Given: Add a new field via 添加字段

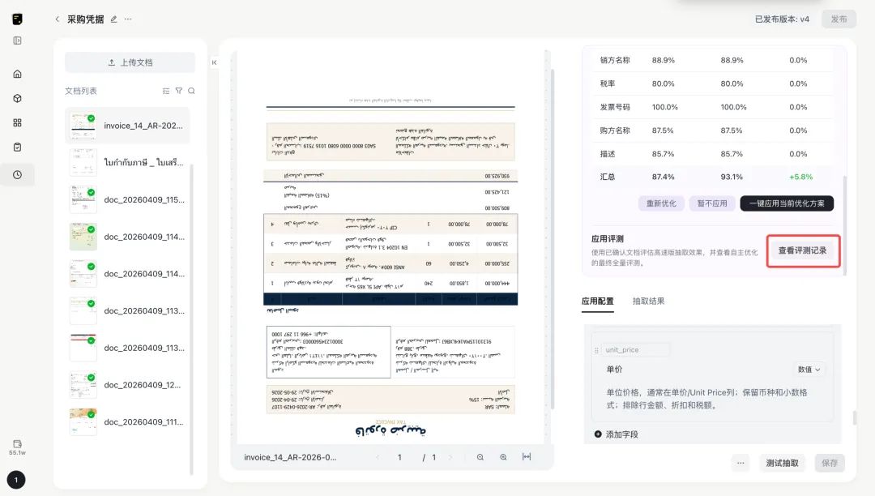Looking at the screenshot, I should [616, 434].
